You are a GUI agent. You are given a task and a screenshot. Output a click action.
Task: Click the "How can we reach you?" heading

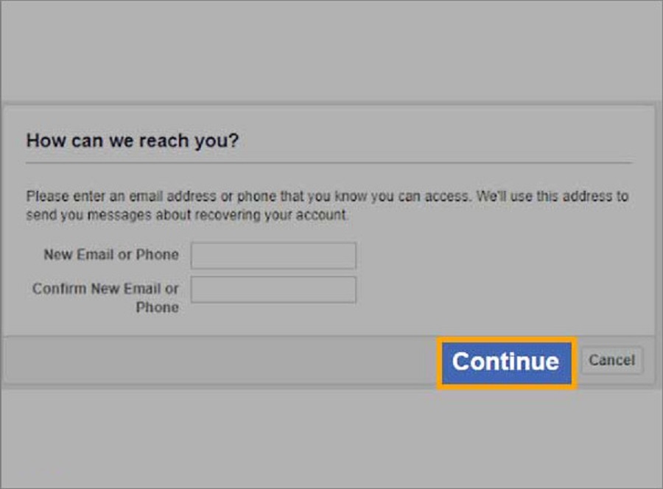coord(133,141)
